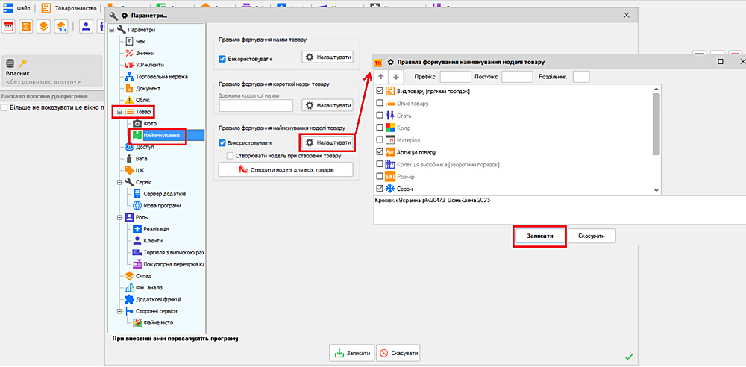The width and height of the screenshot is (746, 367).
Task: Collapse the Товар tree node
Action: (x=119, y=111)
